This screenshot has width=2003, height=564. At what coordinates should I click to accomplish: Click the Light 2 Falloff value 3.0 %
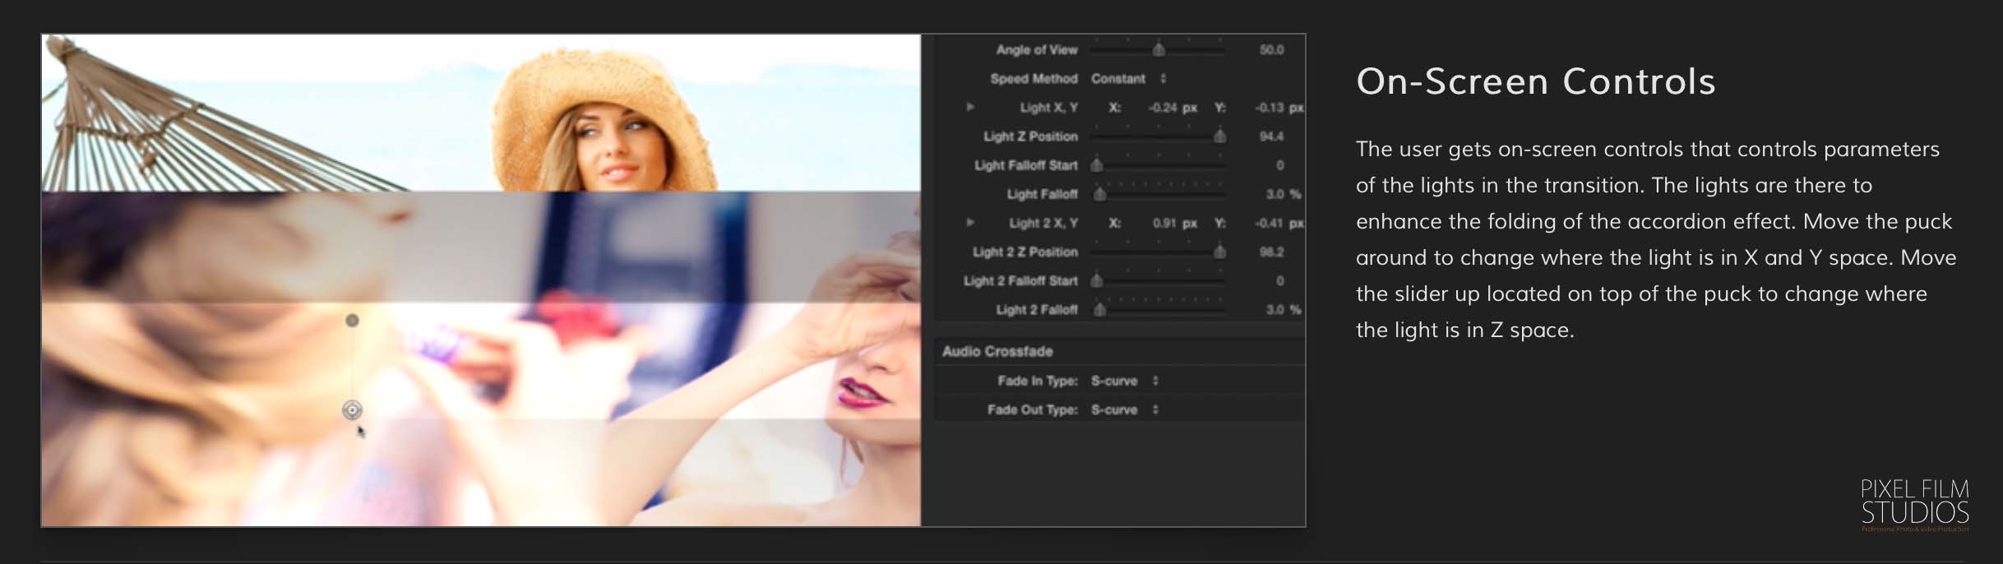coord(1284,309)
